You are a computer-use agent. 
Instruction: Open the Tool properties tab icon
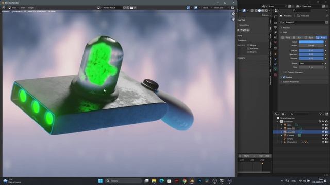click(275, 16)
